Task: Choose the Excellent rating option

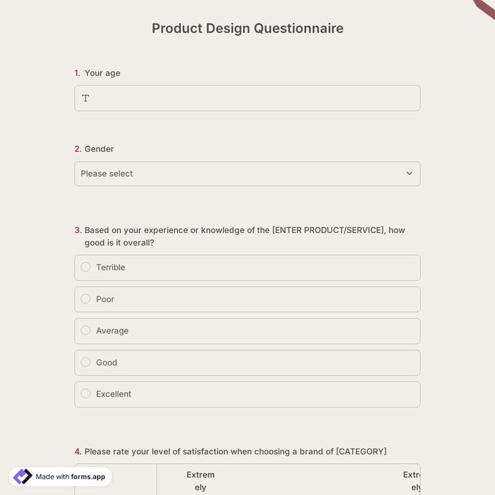Action: click(86, 394)
